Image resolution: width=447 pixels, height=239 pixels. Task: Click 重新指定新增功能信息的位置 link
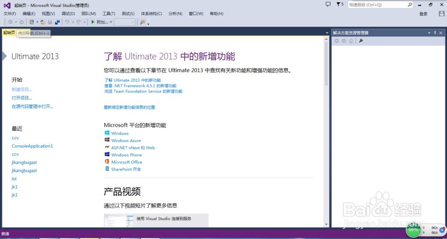(130, 107)
